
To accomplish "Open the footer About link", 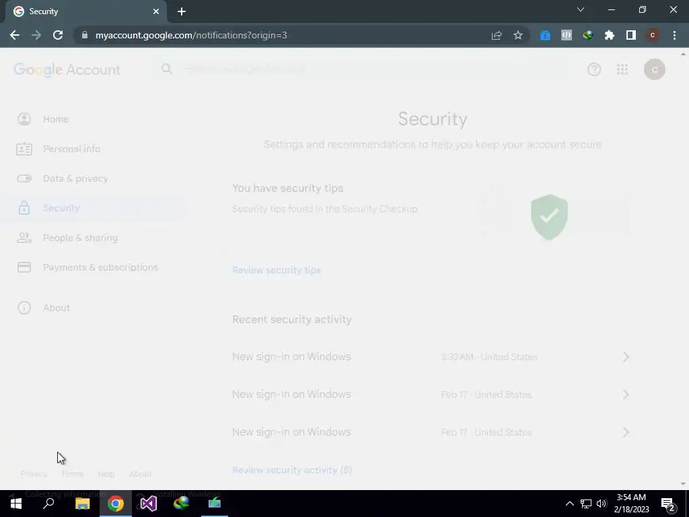I will click(140, 474).
